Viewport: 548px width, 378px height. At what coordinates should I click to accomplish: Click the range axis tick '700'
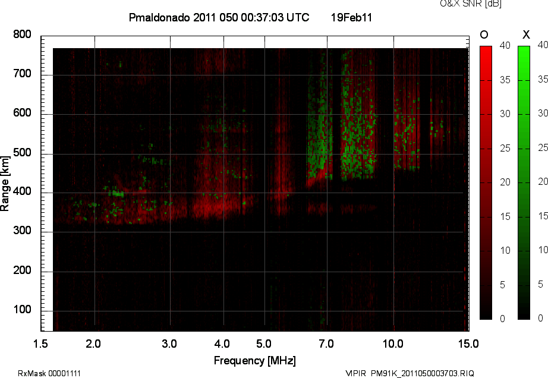pyautogui.click(x=22, y=74)
